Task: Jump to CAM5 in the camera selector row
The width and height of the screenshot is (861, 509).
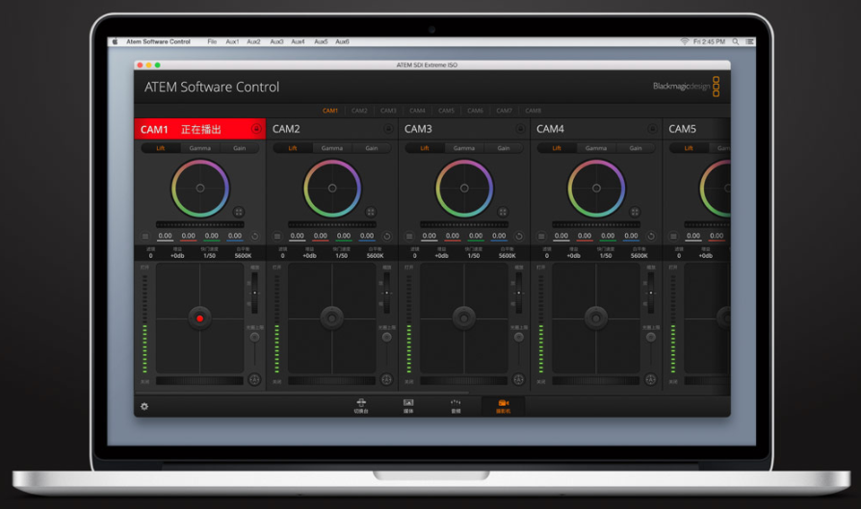Action: pos(446,111)
